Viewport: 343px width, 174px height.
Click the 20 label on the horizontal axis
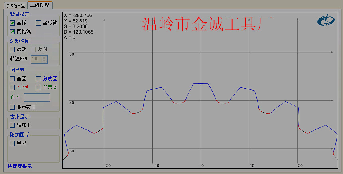pyautogui.click(x=300, y=166)
